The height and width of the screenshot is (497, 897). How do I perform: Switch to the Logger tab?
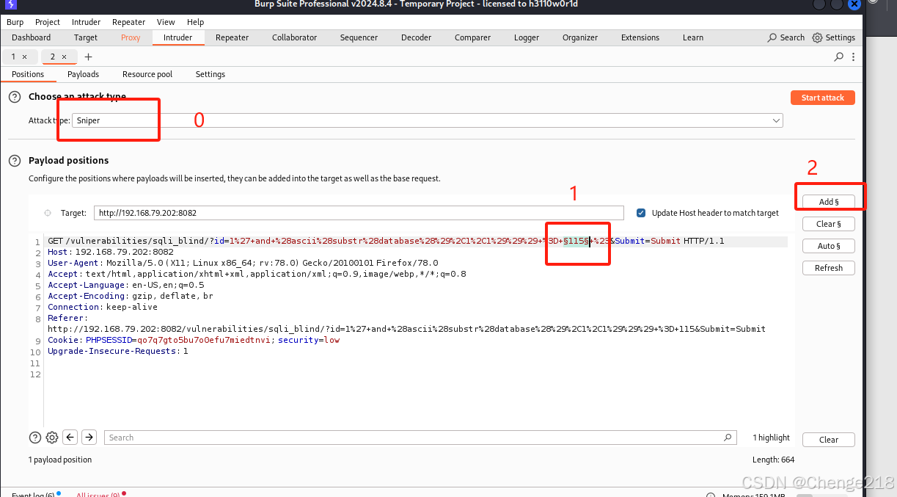(x=527, y=37)
